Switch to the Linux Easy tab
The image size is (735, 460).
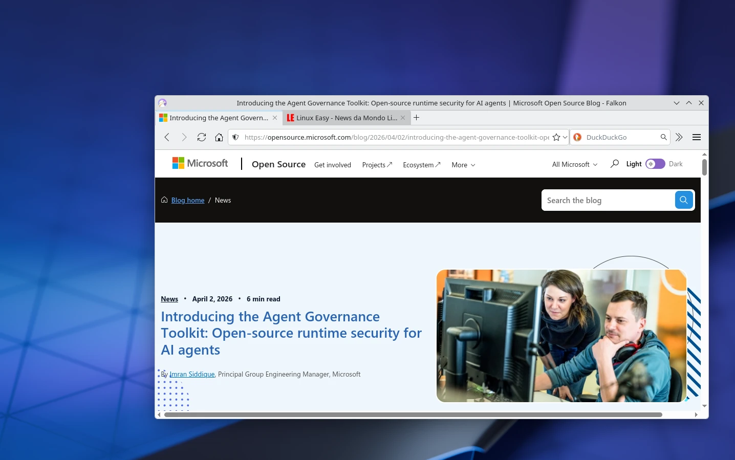point(342,118)
